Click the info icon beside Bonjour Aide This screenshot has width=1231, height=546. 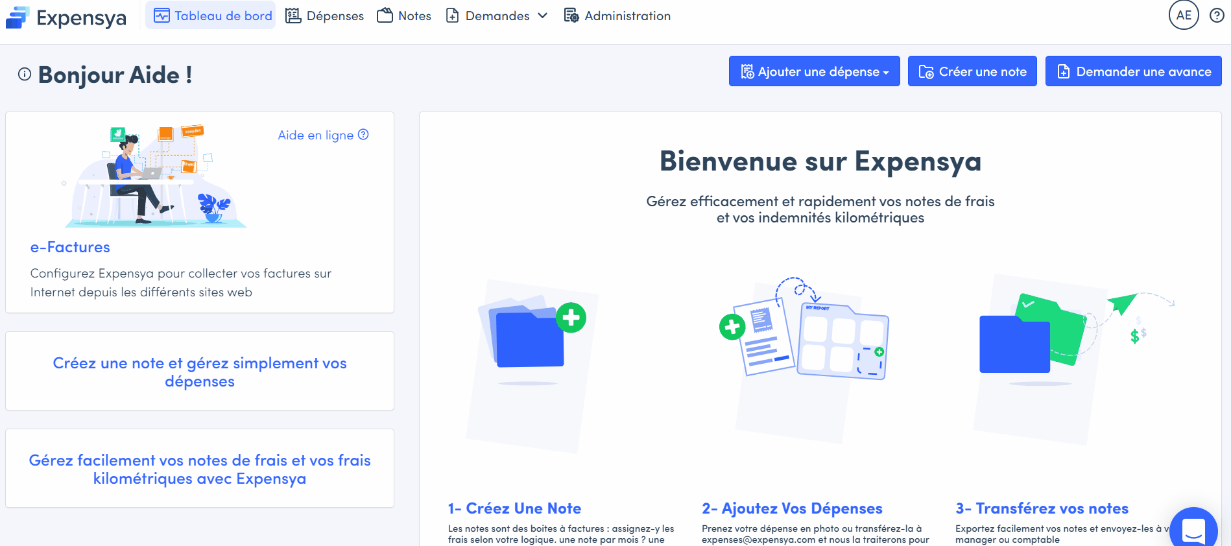[x=25, y=74]
